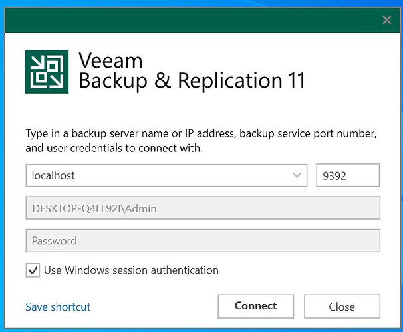This screenshot has width=403, height=332.
Task: Click the port number field showing 9392
Action: click(347, 176)
